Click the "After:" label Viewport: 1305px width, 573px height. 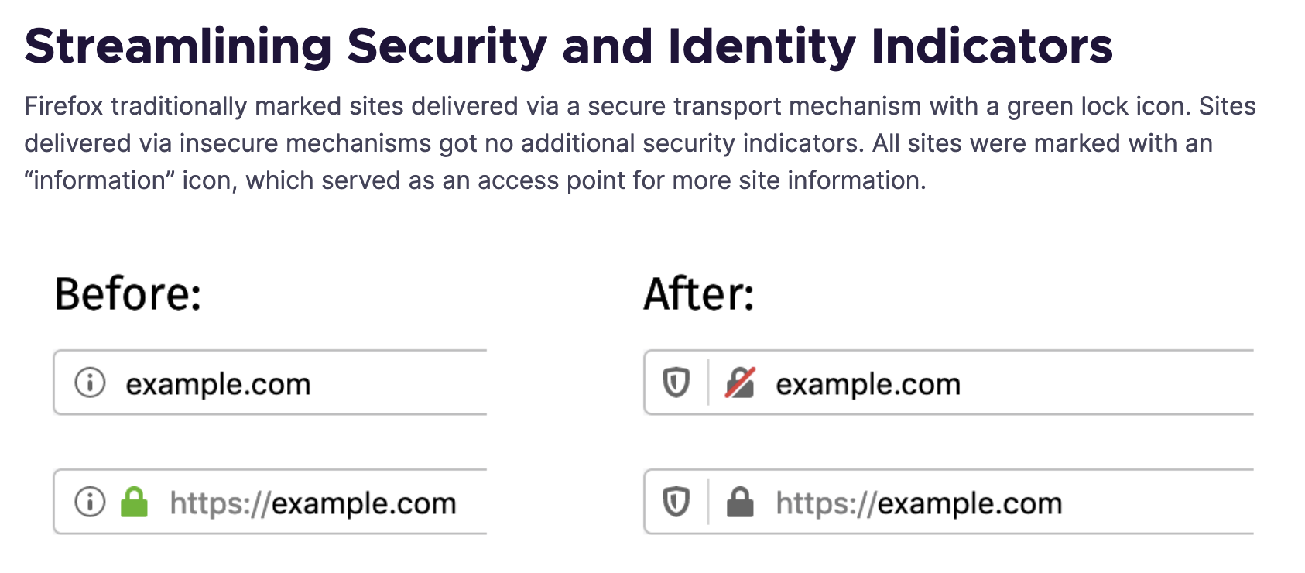[699, 294]
